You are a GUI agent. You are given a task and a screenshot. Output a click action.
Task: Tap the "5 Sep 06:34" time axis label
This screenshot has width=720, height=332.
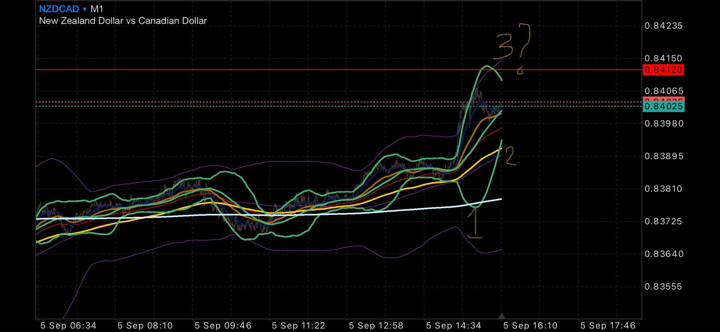click(x=68, y=326)
